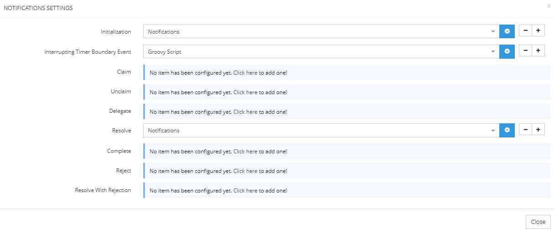Viewport: 554px width, 233px height.
Task: Expand the Resolve Notifications dropdown
Action: tap(492, 131)
